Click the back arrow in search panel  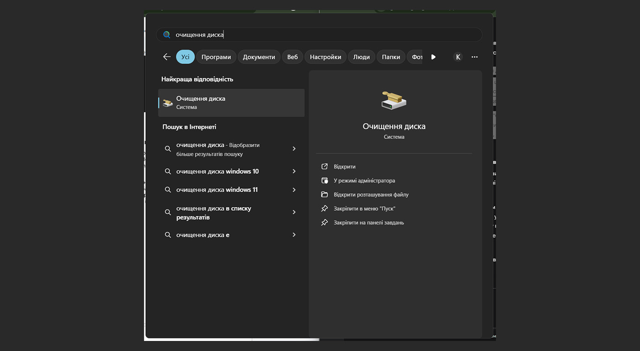pos(167,57)
